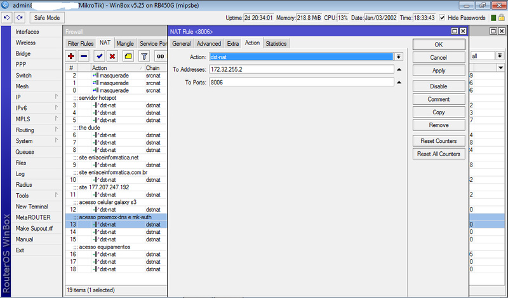Sort by Action column header

tap(117, 68)
